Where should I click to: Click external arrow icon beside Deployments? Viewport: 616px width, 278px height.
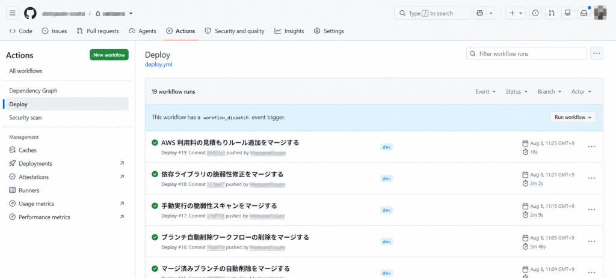tap(122, 163)
